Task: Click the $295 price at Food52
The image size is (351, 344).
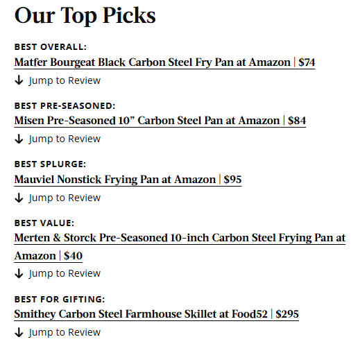Action: click(x=287, y=314)
